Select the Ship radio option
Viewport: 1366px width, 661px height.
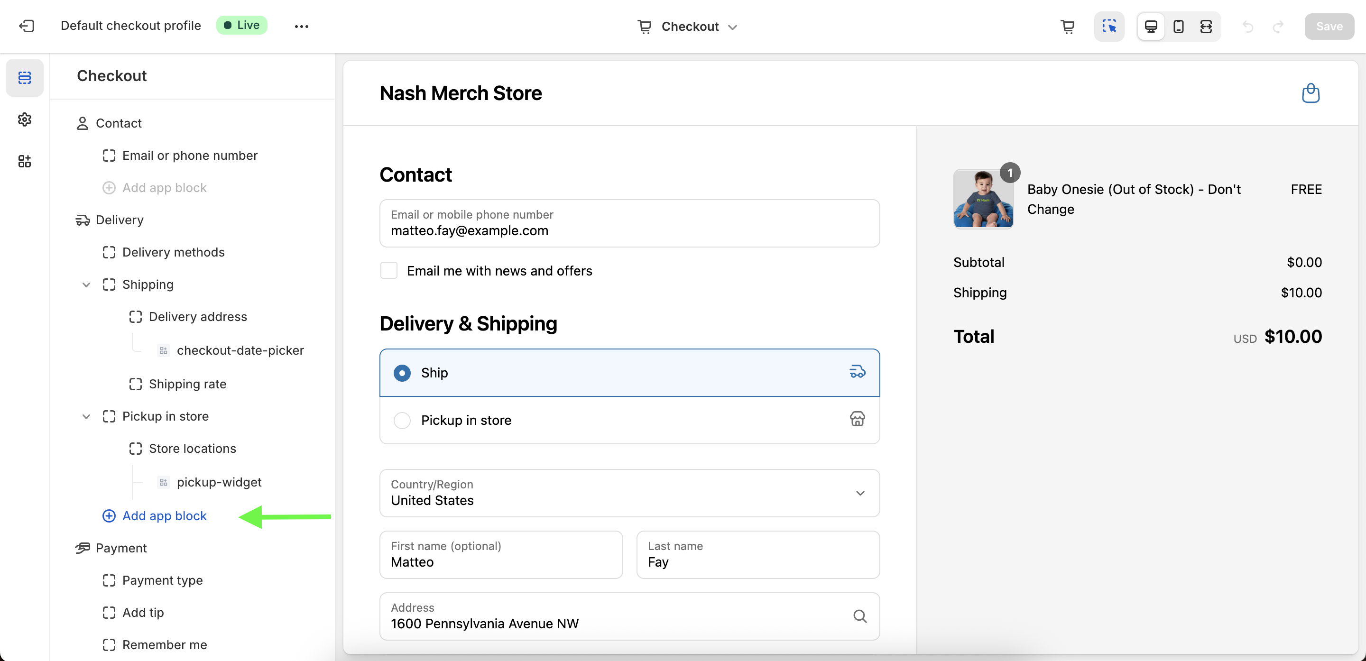[x=402, y=373]
